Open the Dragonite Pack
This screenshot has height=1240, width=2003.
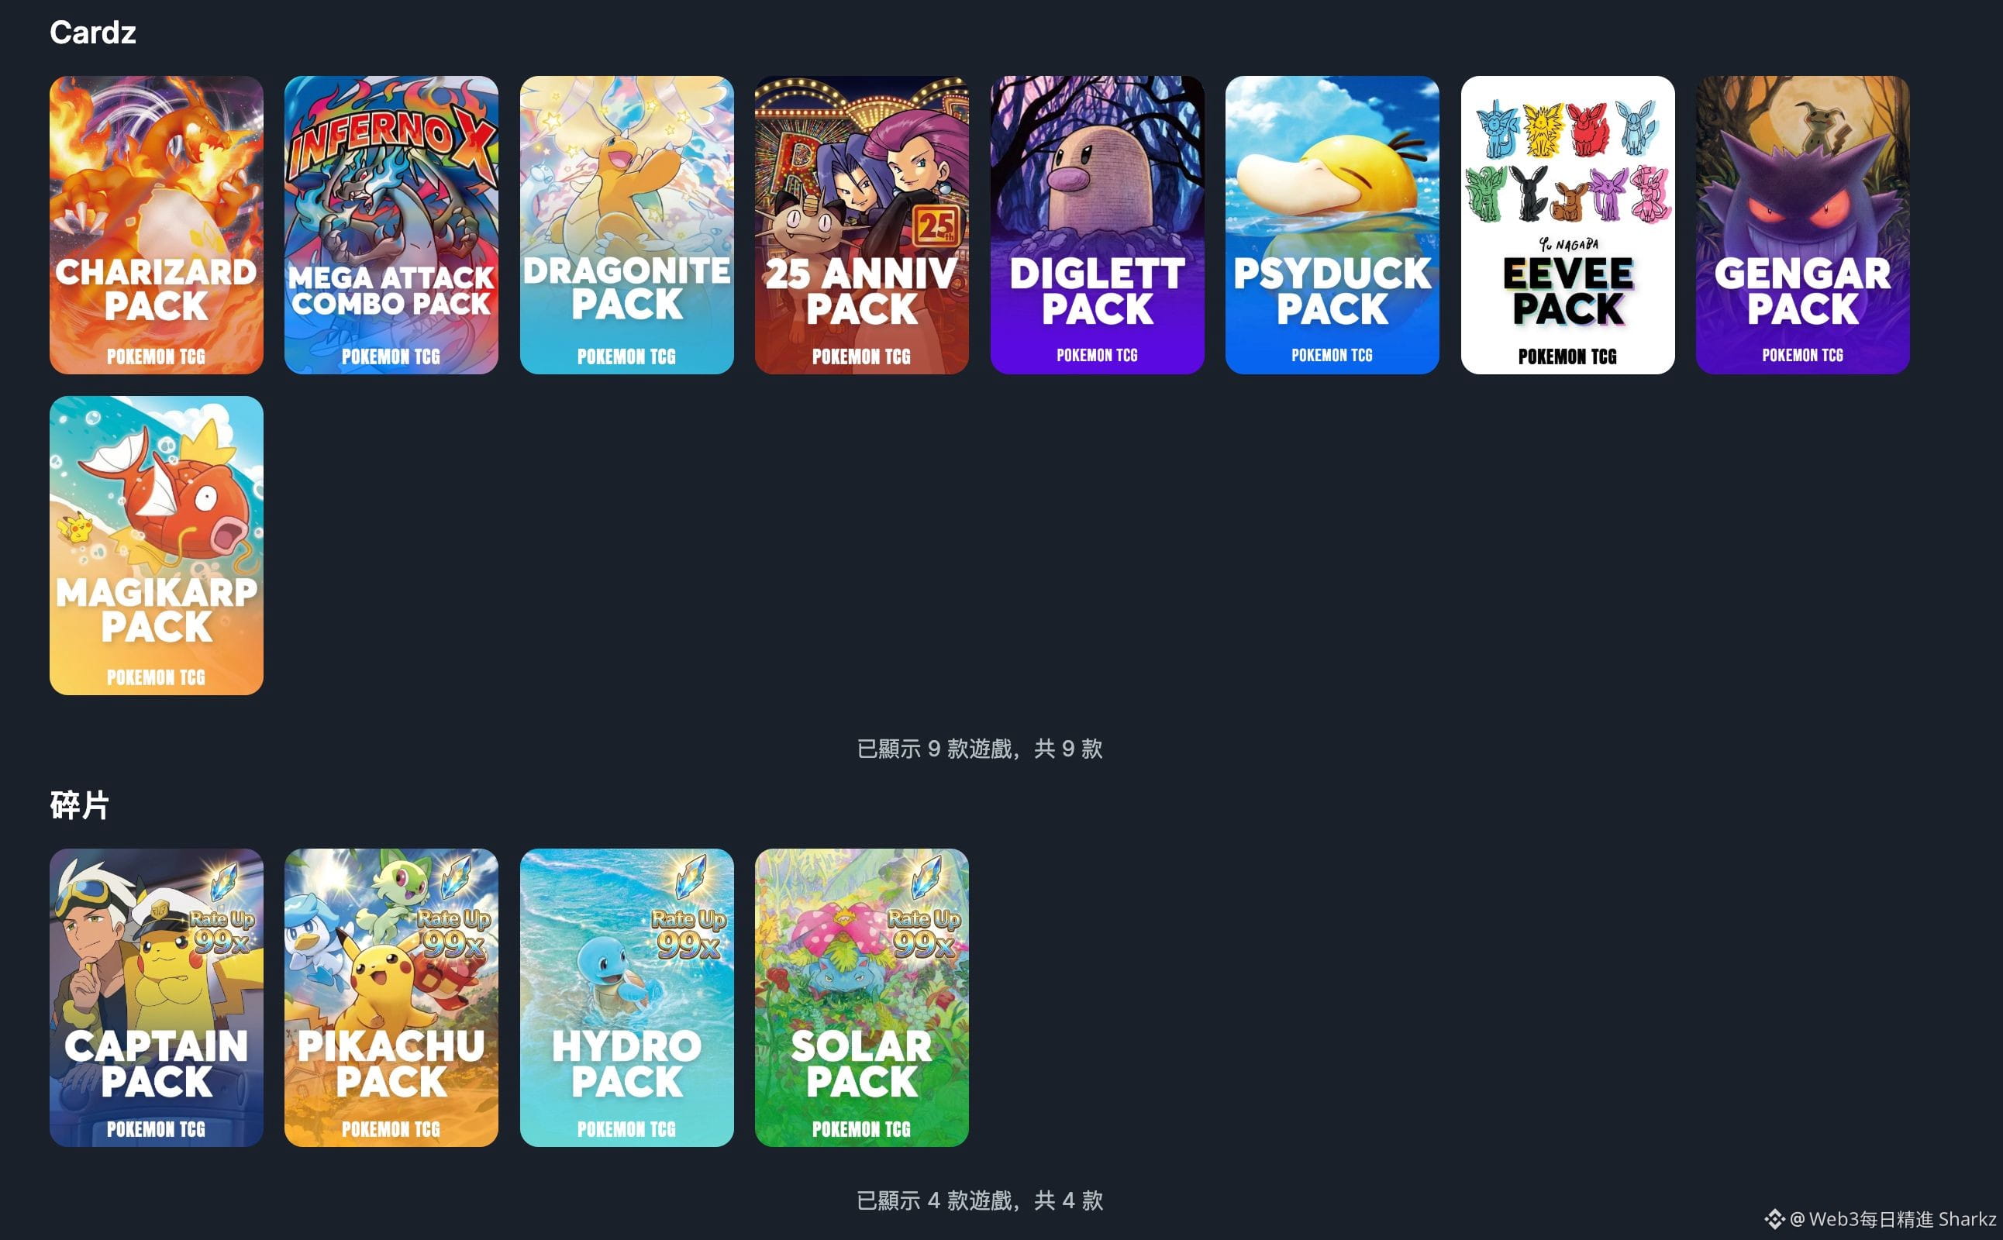tap(626, 225)
